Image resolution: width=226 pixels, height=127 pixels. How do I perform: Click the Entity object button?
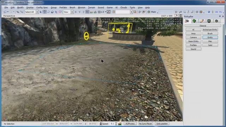point(210,37)
